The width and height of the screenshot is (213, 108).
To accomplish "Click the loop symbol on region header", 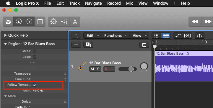I will [188, 54].
